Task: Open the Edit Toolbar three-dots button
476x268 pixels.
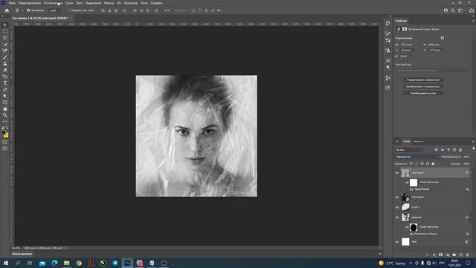Action: 5,121
